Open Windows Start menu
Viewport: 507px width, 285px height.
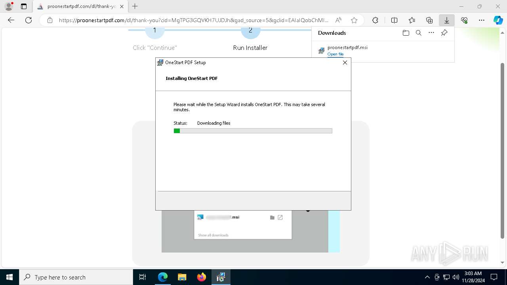10,277
